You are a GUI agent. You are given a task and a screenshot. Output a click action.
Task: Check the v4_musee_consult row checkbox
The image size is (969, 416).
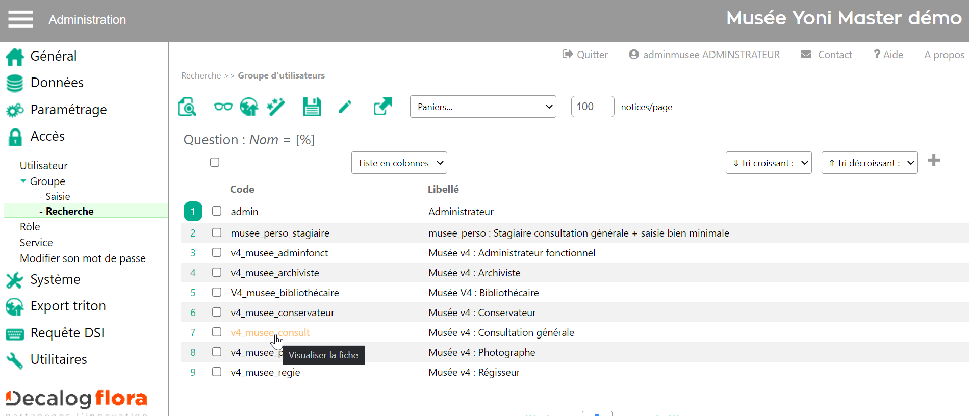[x=217, y=332]
